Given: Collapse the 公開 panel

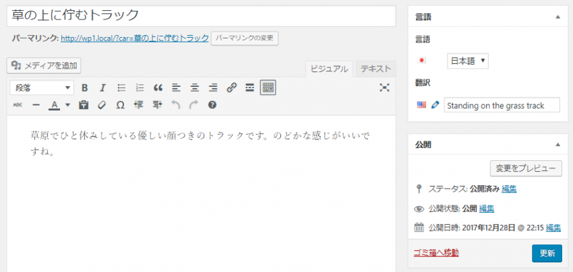Looking at the screenshot, I should 557,145.
